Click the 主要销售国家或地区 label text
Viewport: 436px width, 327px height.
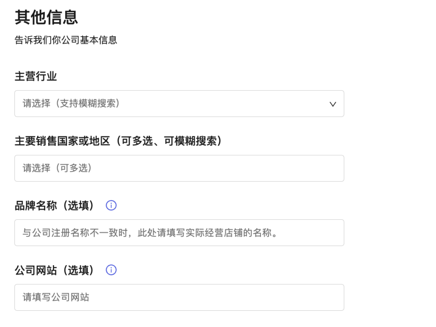point(118,141)
